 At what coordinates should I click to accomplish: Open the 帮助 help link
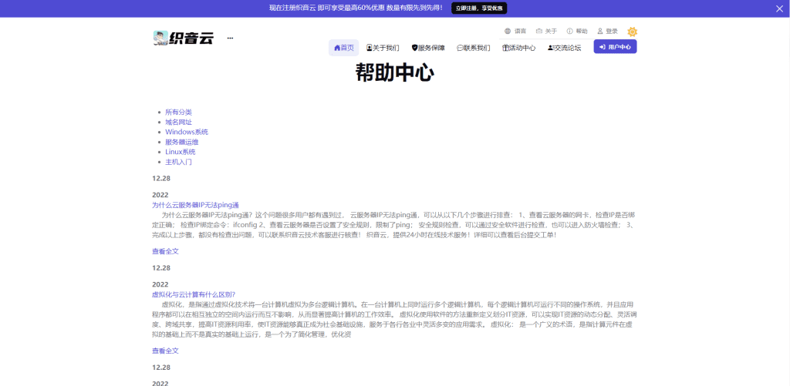pyautogui.click(x=577, y=32)
